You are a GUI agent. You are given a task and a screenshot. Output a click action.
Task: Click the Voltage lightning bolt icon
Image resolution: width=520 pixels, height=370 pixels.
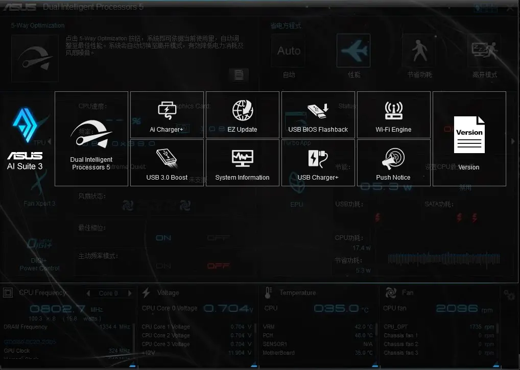coord(146,292)
